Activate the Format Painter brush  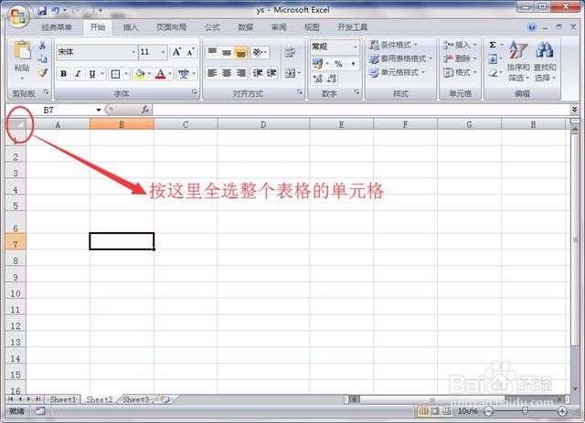tap(43, 72)
